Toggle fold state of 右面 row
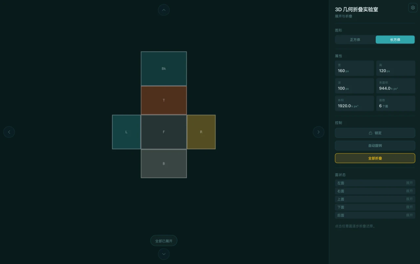The width and height of the screenshot is (420, 264). pos(375,191)
